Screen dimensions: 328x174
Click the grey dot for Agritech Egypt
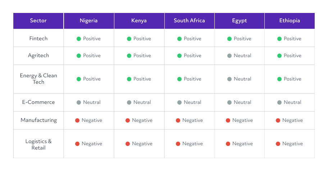pyautogui.click(x=229, y=56)
